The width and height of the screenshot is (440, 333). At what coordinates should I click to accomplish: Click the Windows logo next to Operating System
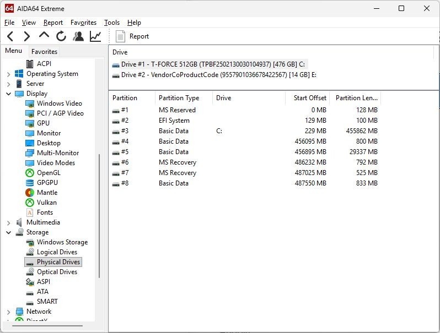coord(19,74)
